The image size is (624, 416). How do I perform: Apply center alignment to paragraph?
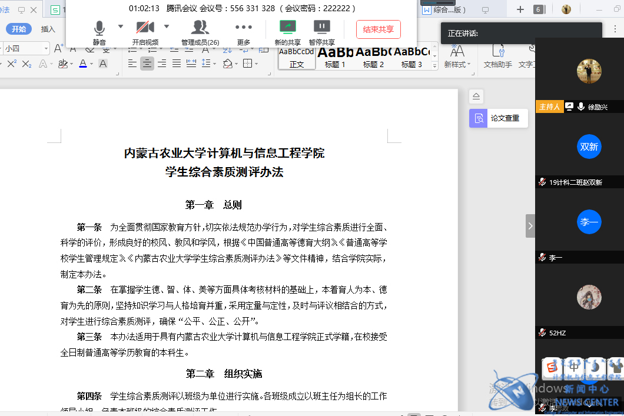click(x=147, y=64)
